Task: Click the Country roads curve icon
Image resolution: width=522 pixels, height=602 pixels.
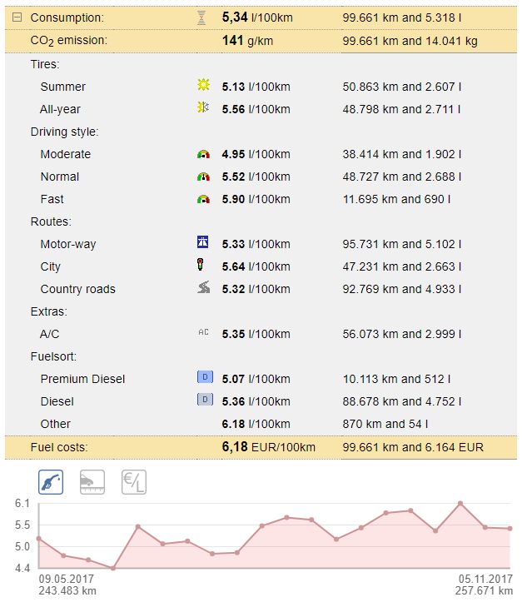Action: tap(203, 289)
